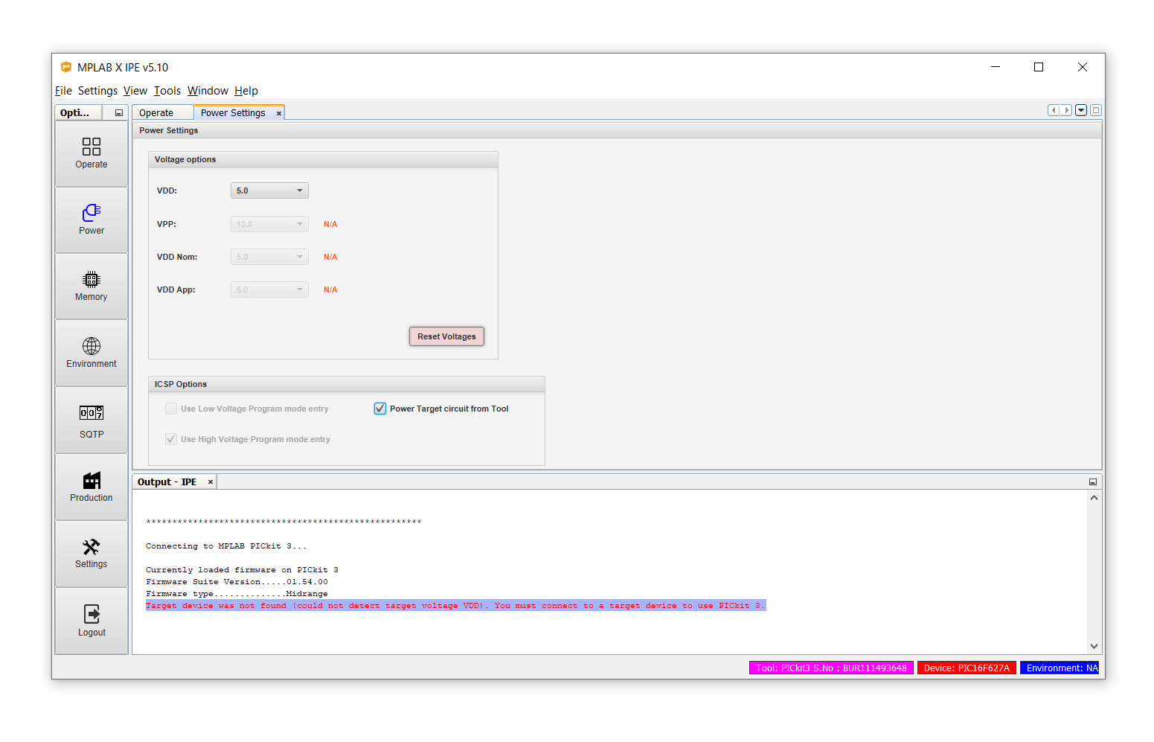Open the Operate panel from sidebar
Screen dimensions: 1154x742
[91, 153]
